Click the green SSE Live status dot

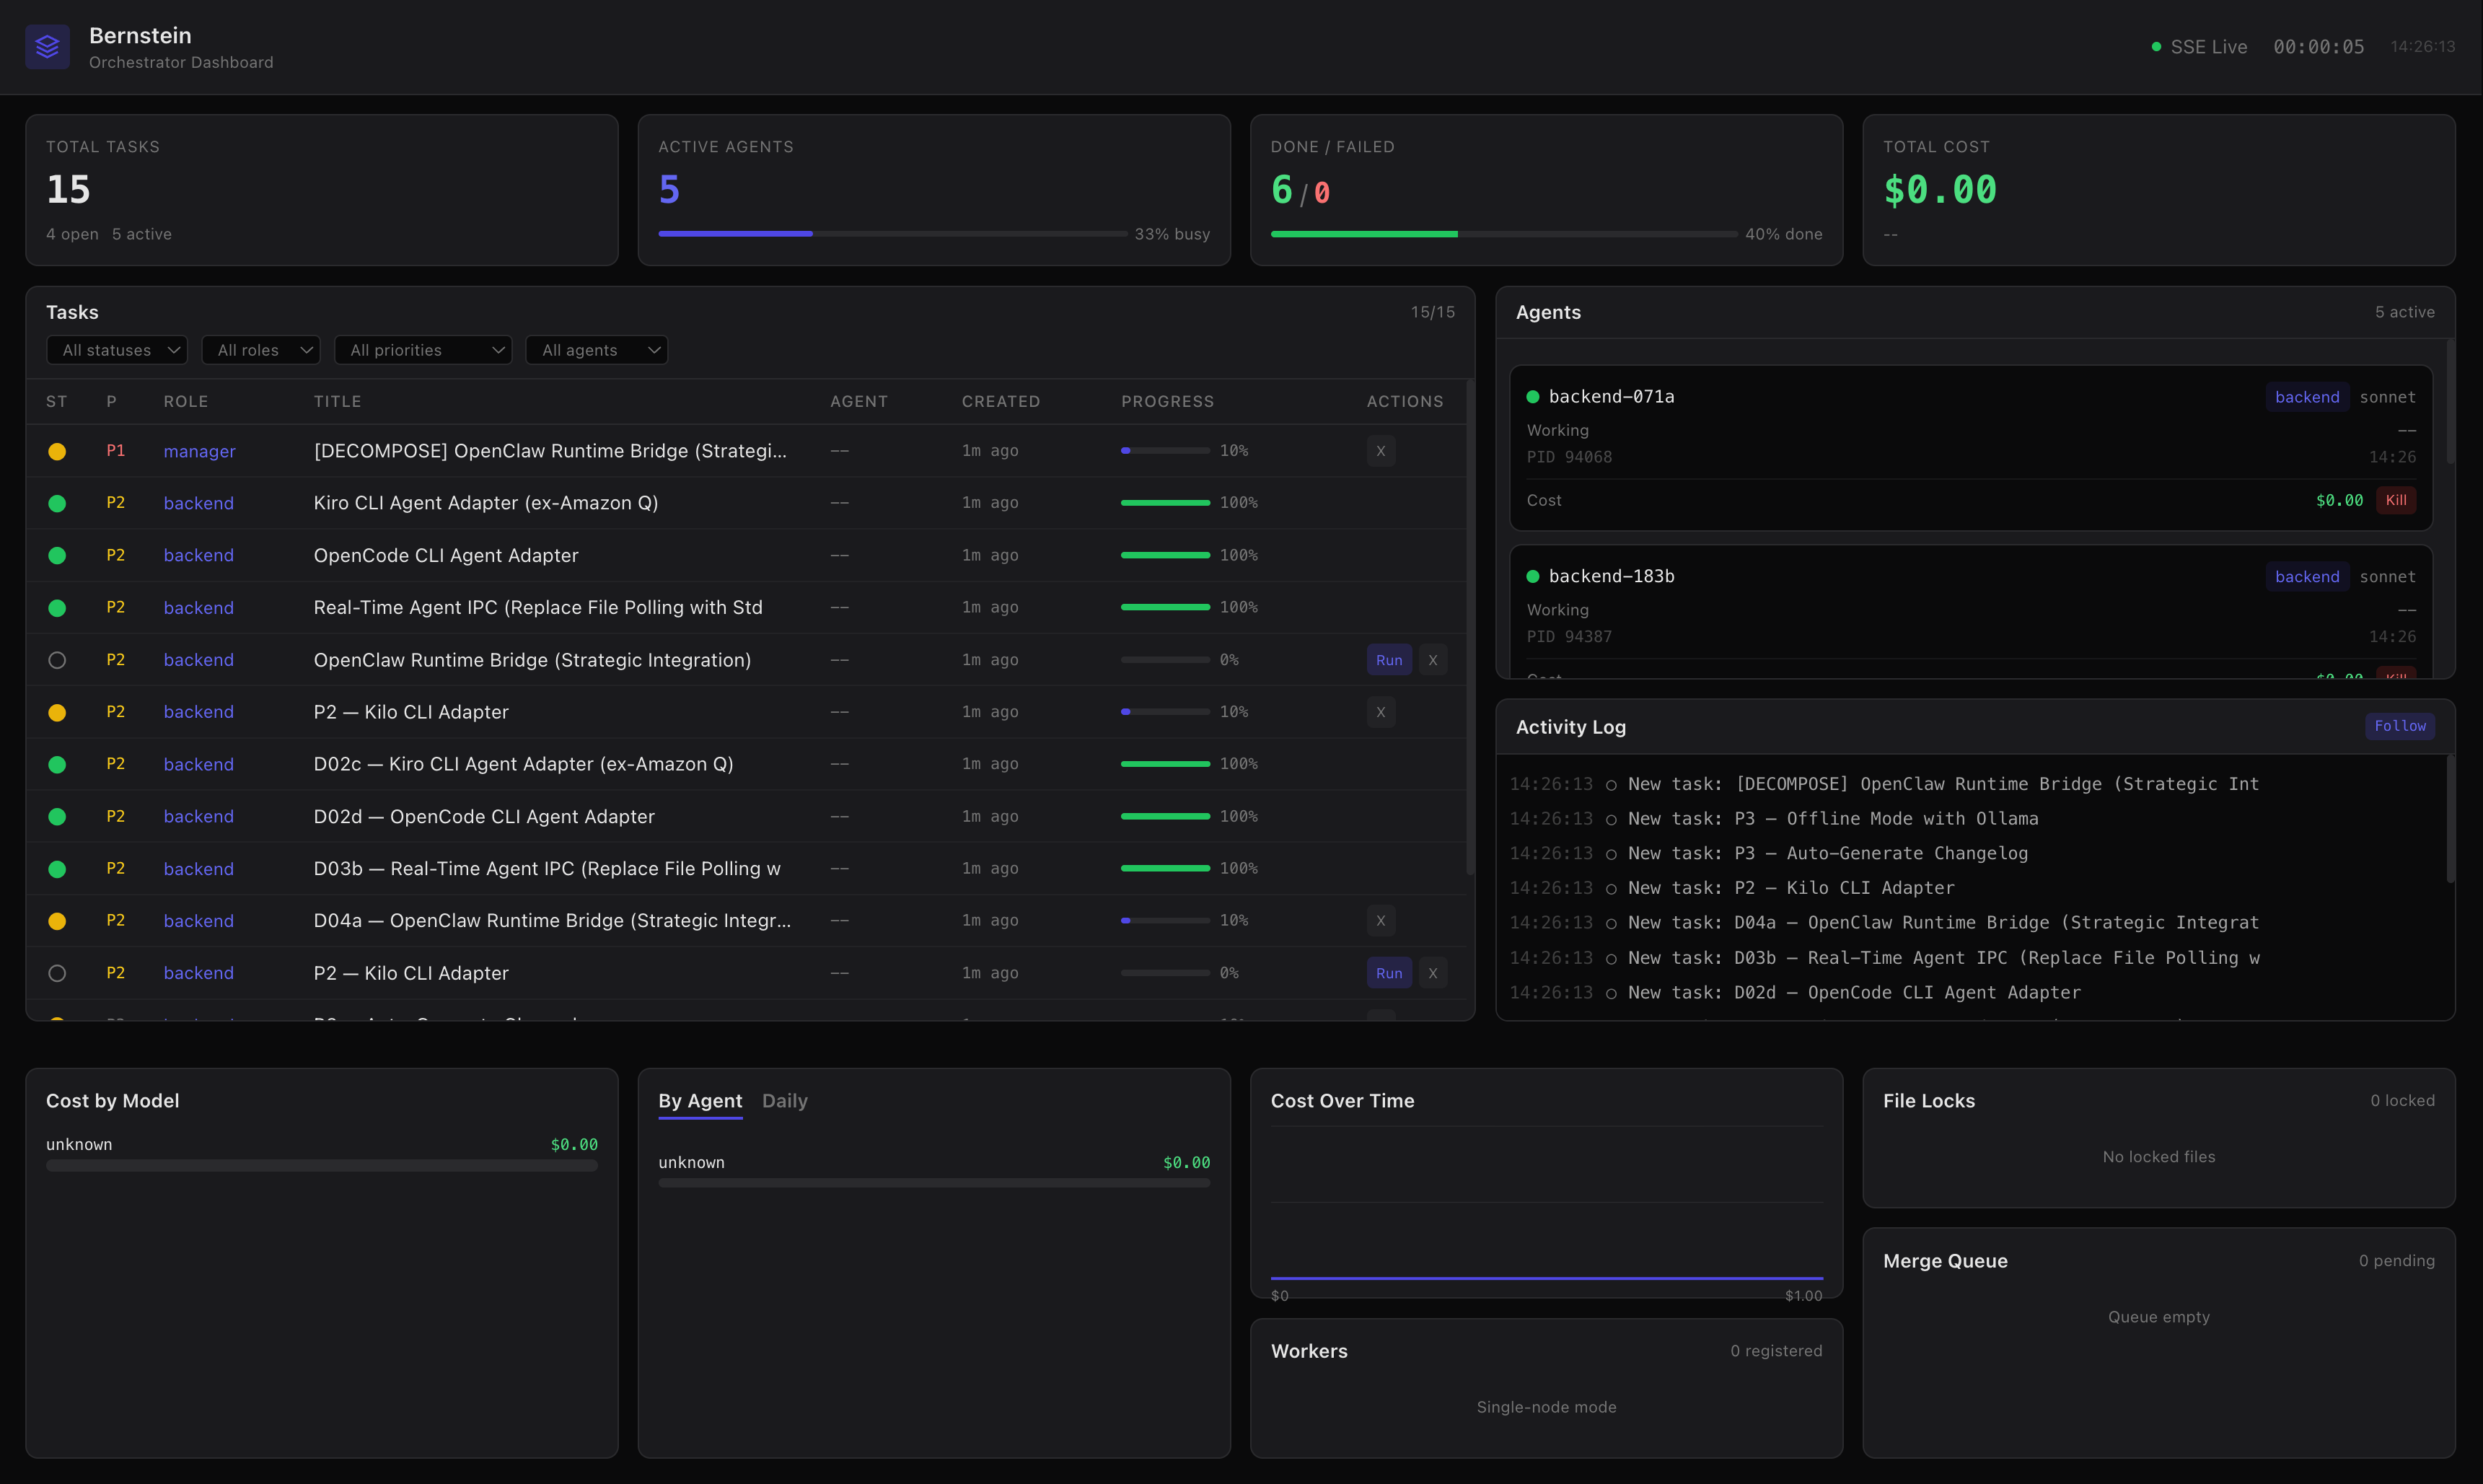[2156, 47]
